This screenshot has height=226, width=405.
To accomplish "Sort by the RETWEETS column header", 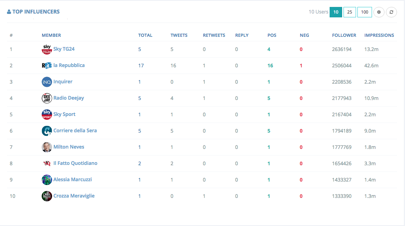I will tap(214, 35).
